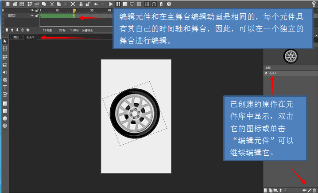Insert sound with speaker tool

[x=5, y=72]
